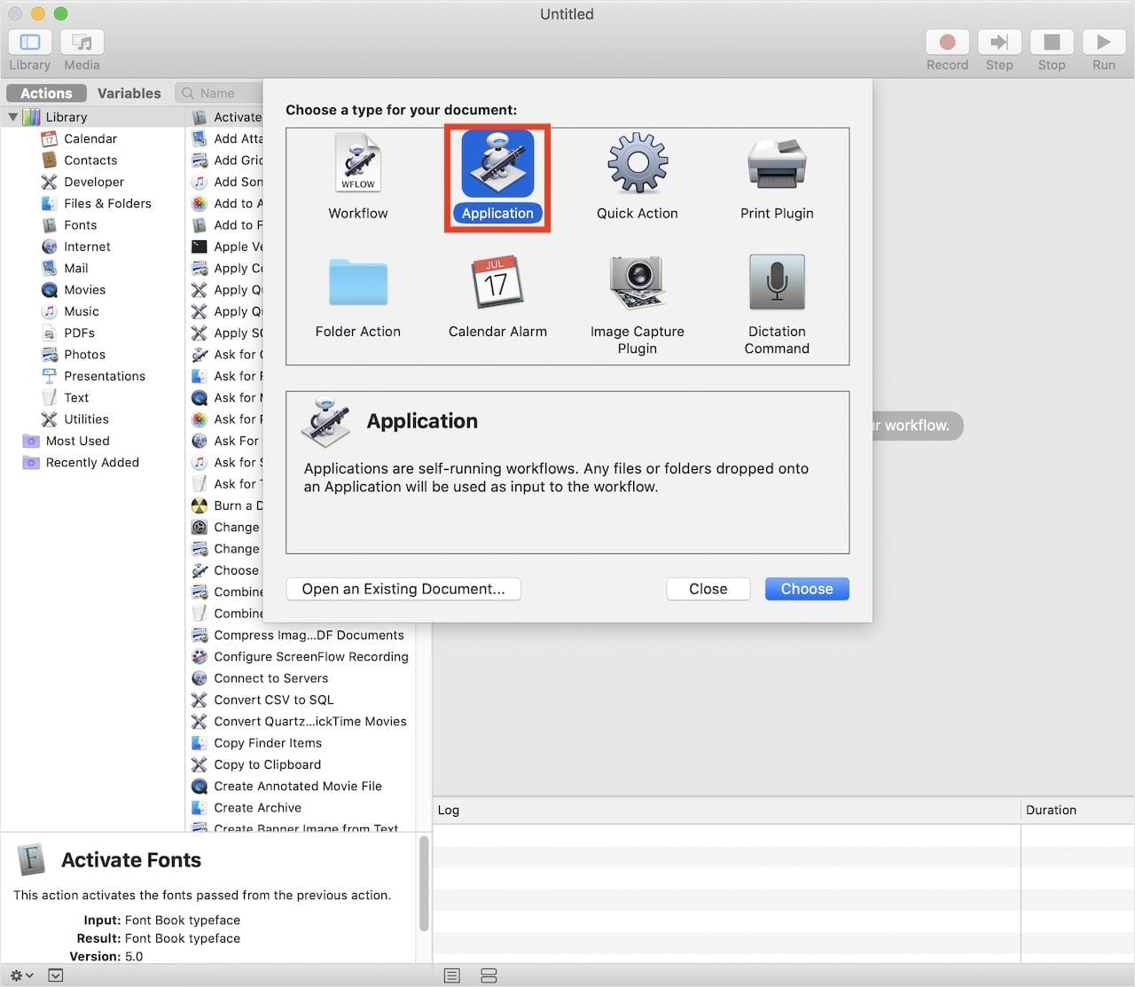Select the Calendar Alarm icon
The image size is (1135, 987).
point(497,283)
